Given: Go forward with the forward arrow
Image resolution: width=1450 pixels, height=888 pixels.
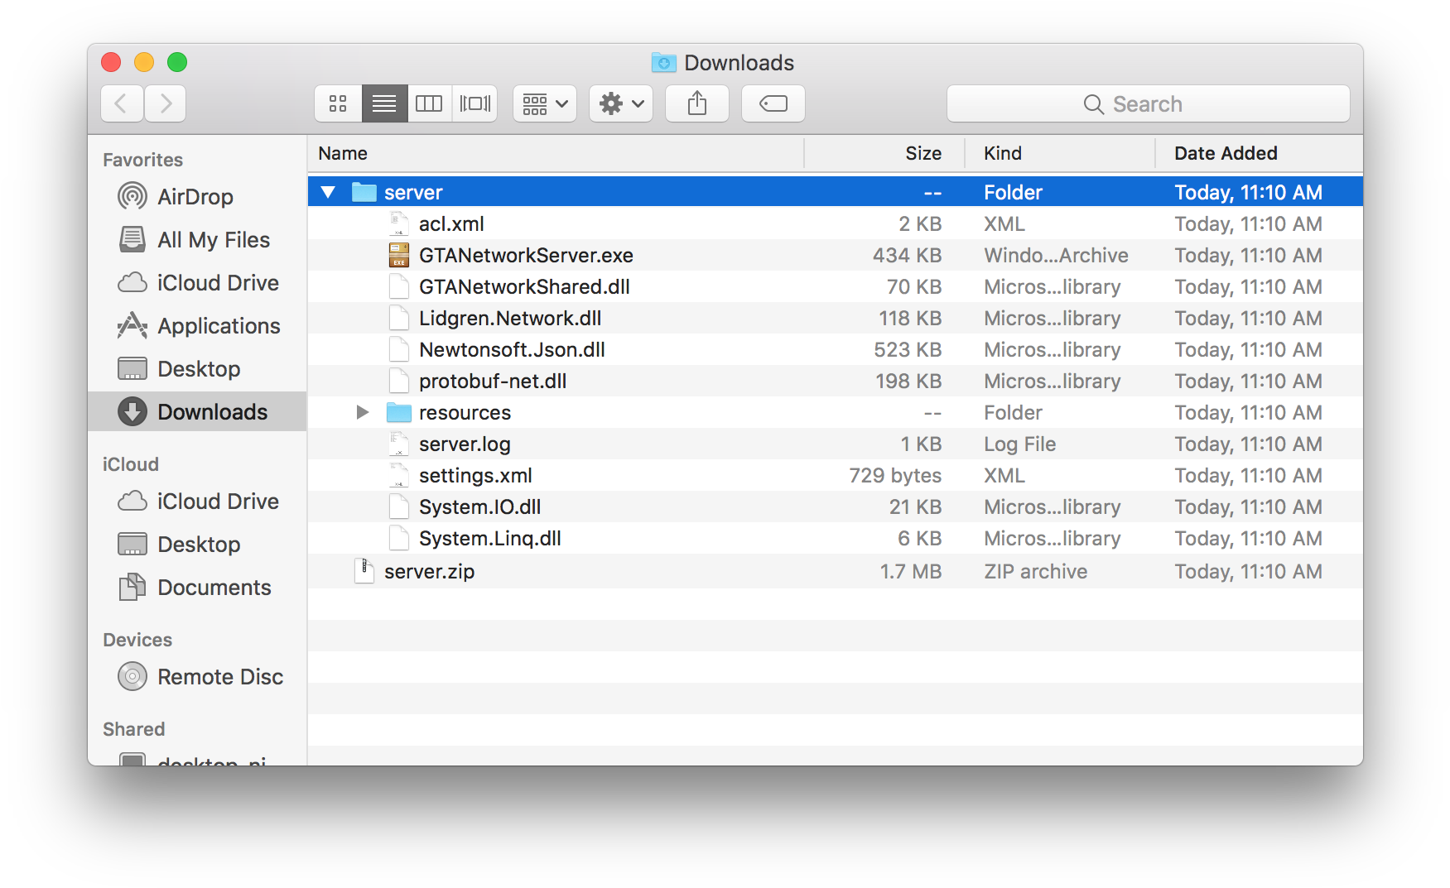Looking at the screenshot, I should point(166,103).
